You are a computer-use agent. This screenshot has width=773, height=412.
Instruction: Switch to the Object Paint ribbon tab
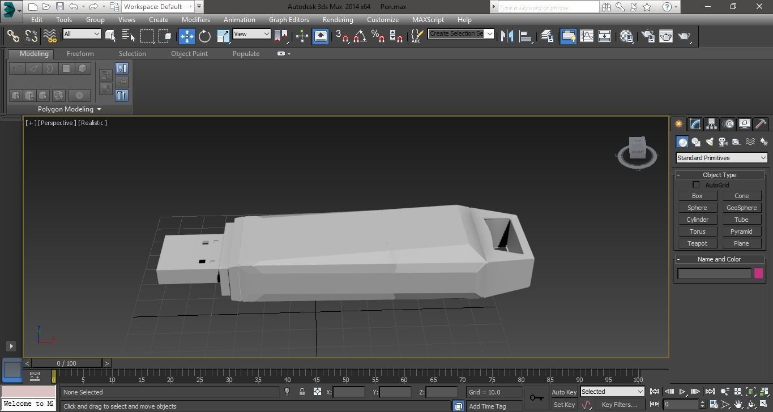[189, 54]
